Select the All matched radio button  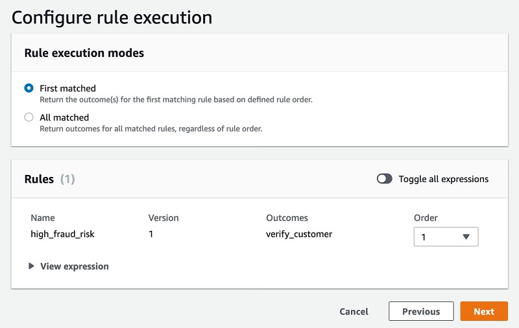click(x=29, y=117)
